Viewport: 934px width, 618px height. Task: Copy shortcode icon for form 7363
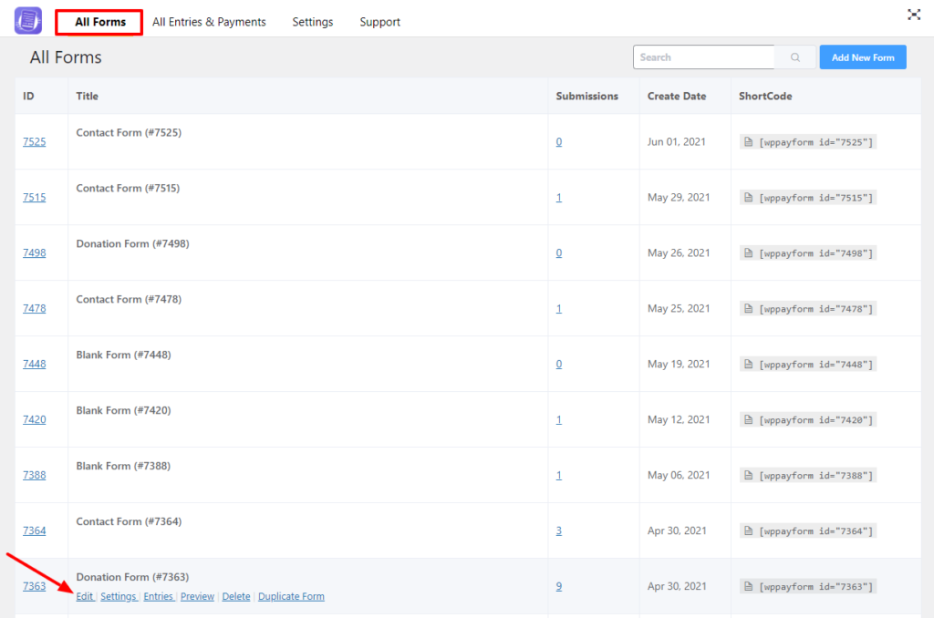pyautogui.click(x=748, y=587)
